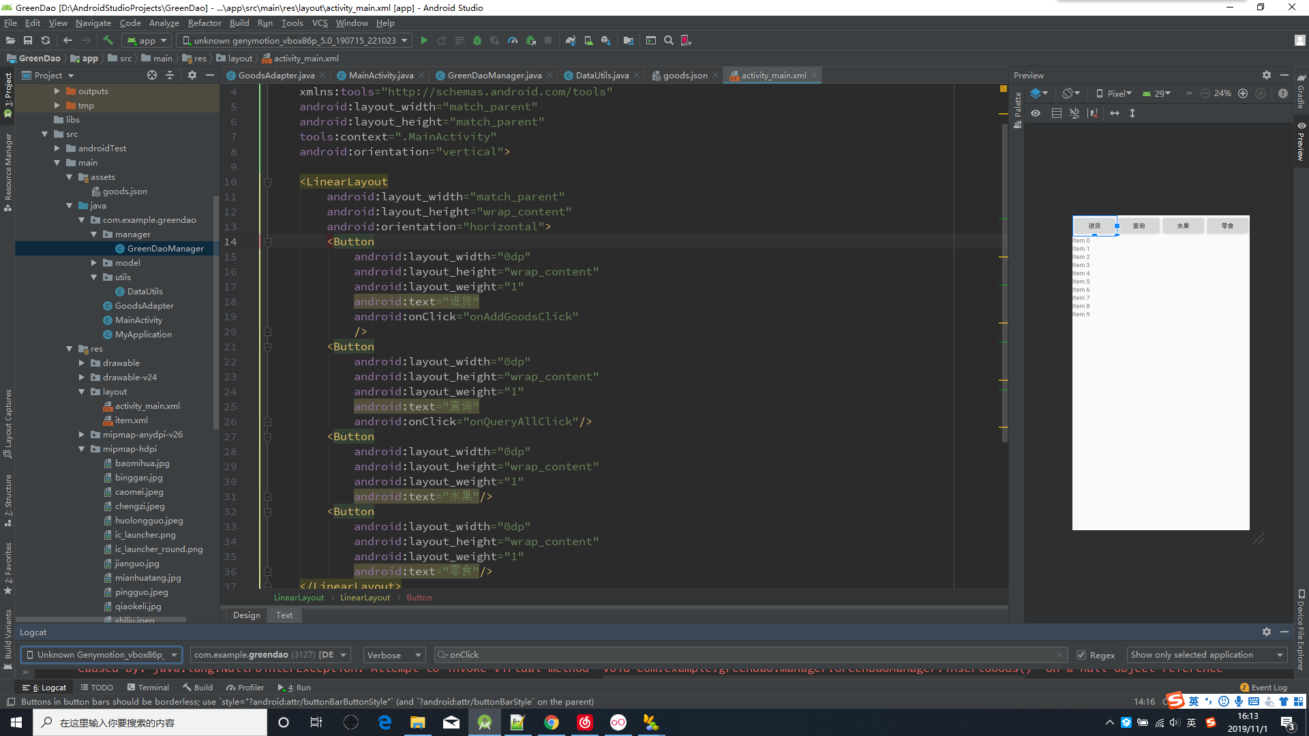Open Preview panel settings gear

tap(1267, 75)
